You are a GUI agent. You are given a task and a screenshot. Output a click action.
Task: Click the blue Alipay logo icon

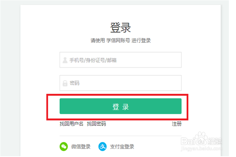point(103,147)
